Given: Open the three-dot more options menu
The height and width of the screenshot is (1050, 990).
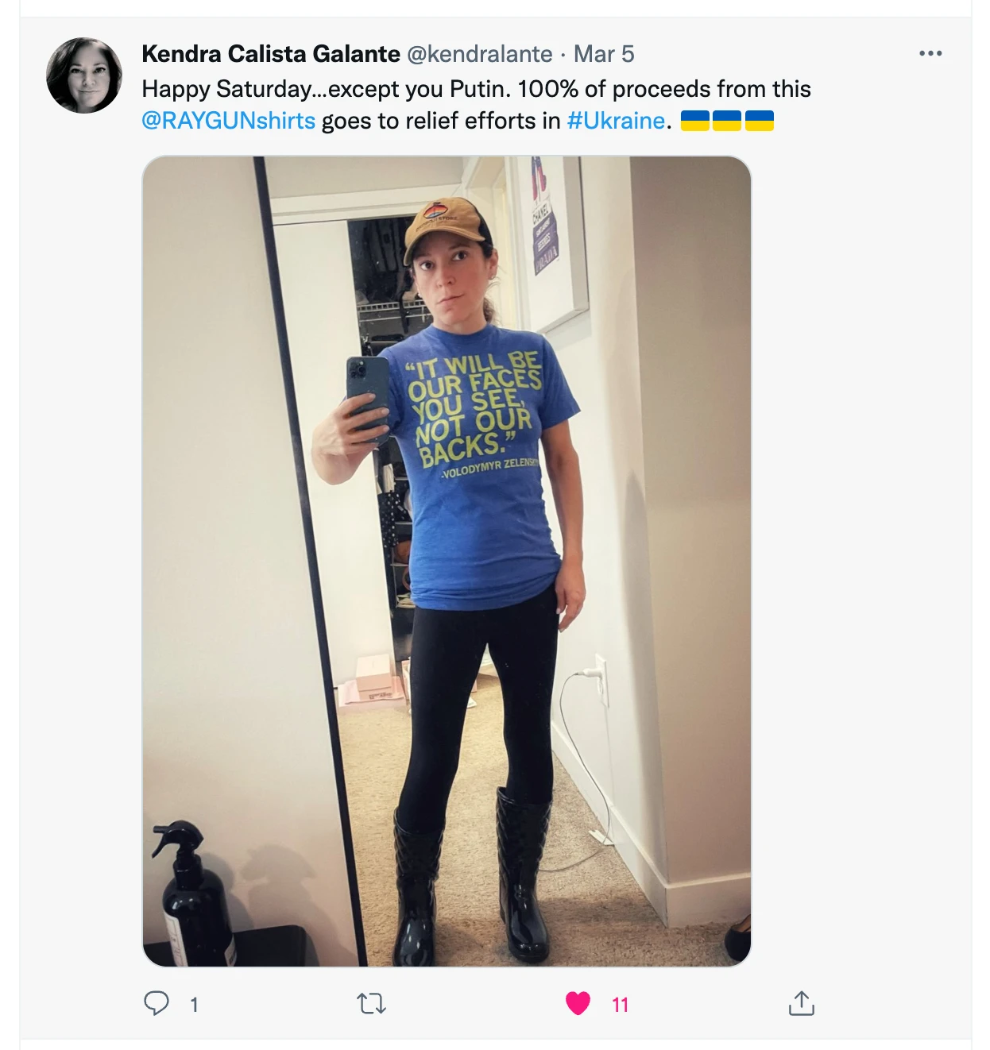Looking at the screenshot, I should click(930, 53).
